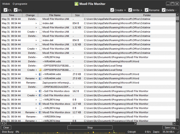This screenshot has height=134, width=180.
Task: Toggle monitoring of D:\ drive
Action: point(15,10)
